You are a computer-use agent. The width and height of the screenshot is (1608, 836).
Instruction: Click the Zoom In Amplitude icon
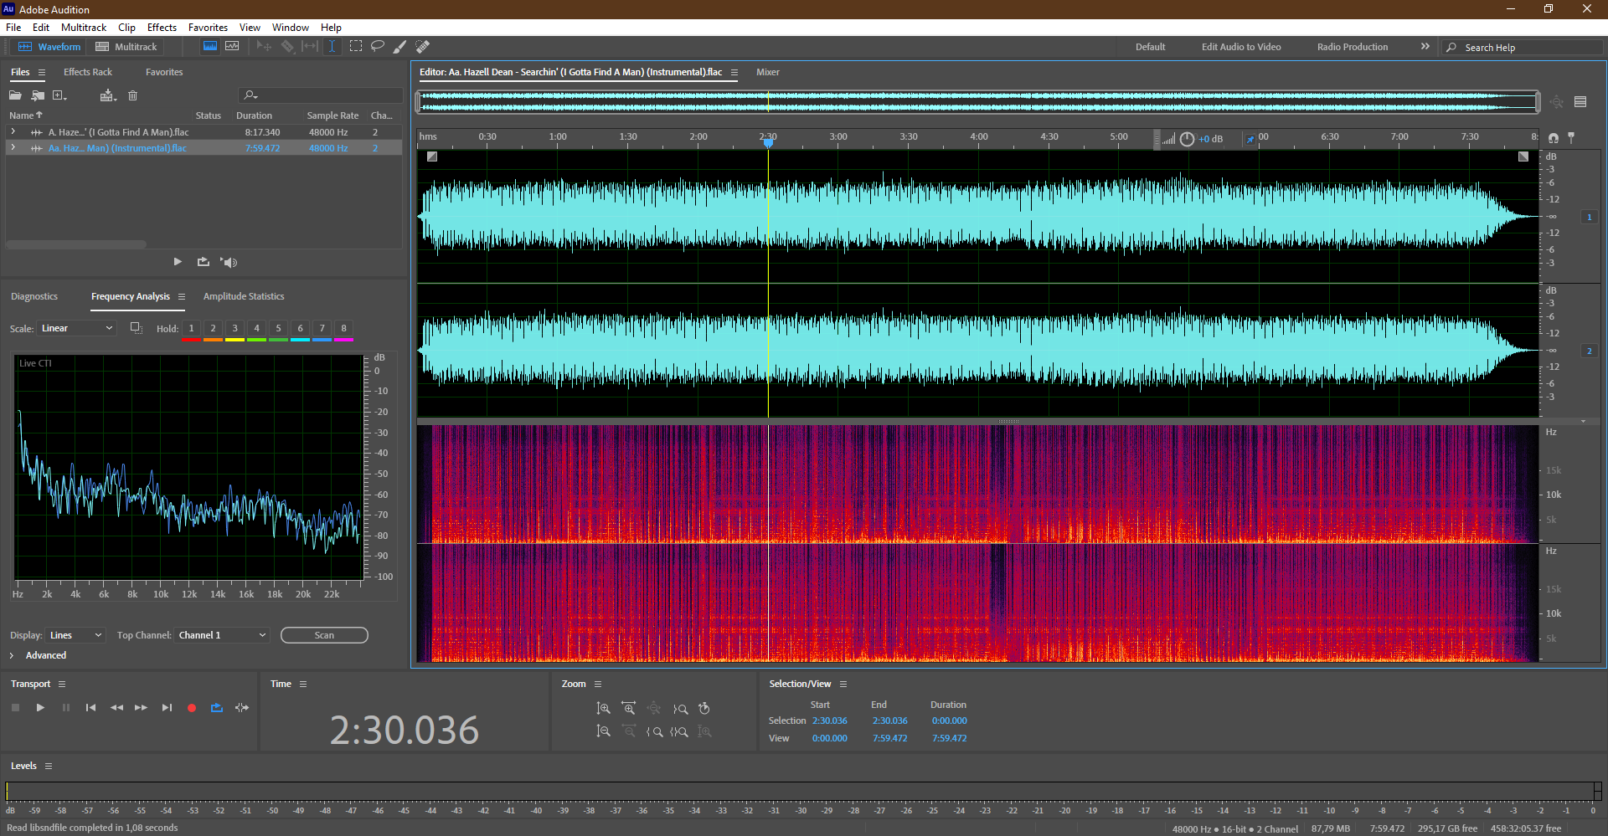603,709
